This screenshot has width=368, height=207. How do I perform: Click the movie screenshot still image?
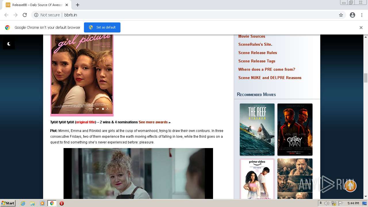[138, 173]
